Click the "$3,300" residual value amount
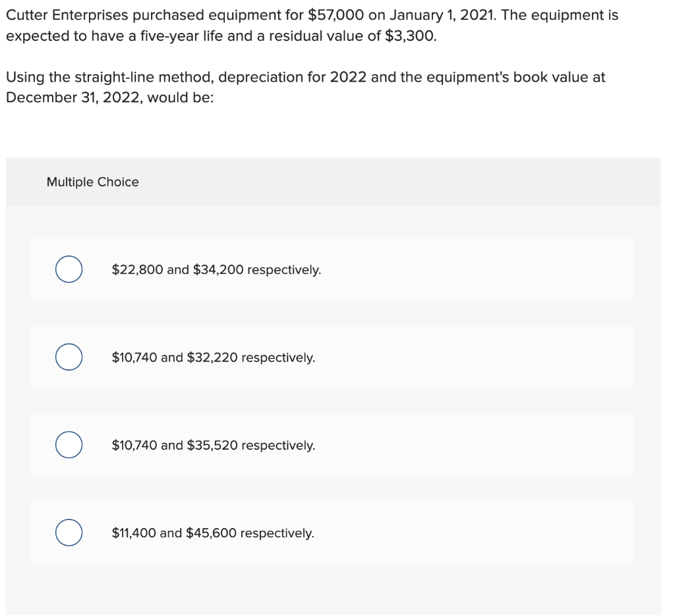675x615 pixels. (410, 36)
